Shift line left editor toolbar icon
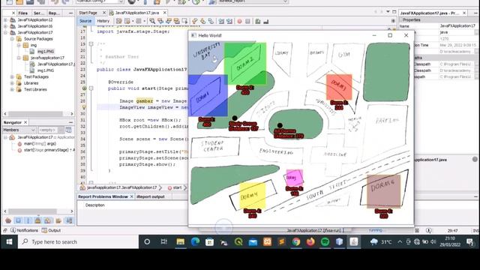Image resolution: width=480 pixels, height=270 pixels. (221, 21)
